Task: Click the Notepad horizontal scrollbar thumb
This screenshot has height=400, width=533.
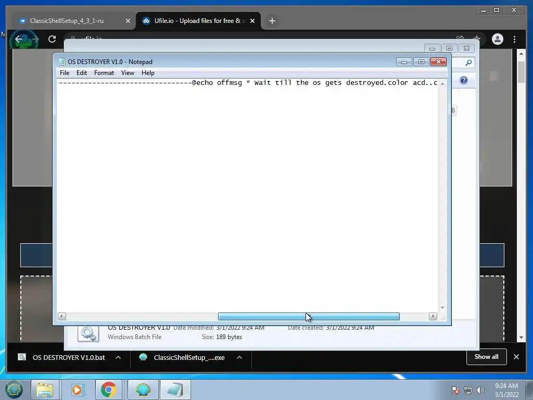Action: tap(309, 317)
